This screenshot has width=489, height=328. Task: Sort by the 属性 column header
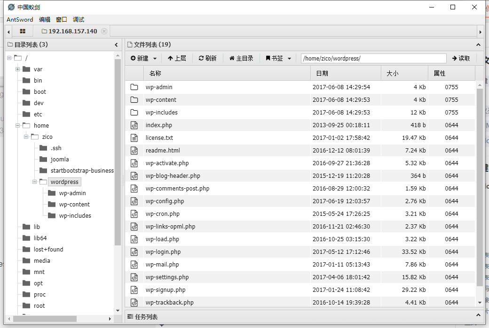coord(451,73)
